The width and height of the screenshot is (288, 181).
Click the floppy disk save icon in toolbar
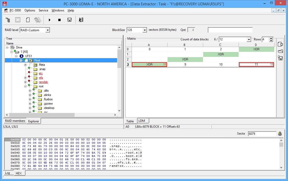69,20
